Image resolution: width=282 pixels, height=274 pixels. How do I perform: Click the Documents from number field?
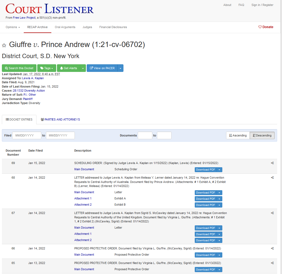[x=145, y=135]
